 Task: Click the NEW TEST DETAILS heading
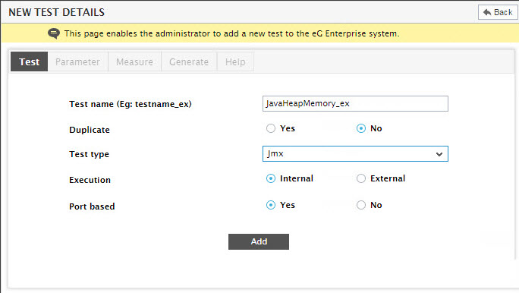point(57,12)
